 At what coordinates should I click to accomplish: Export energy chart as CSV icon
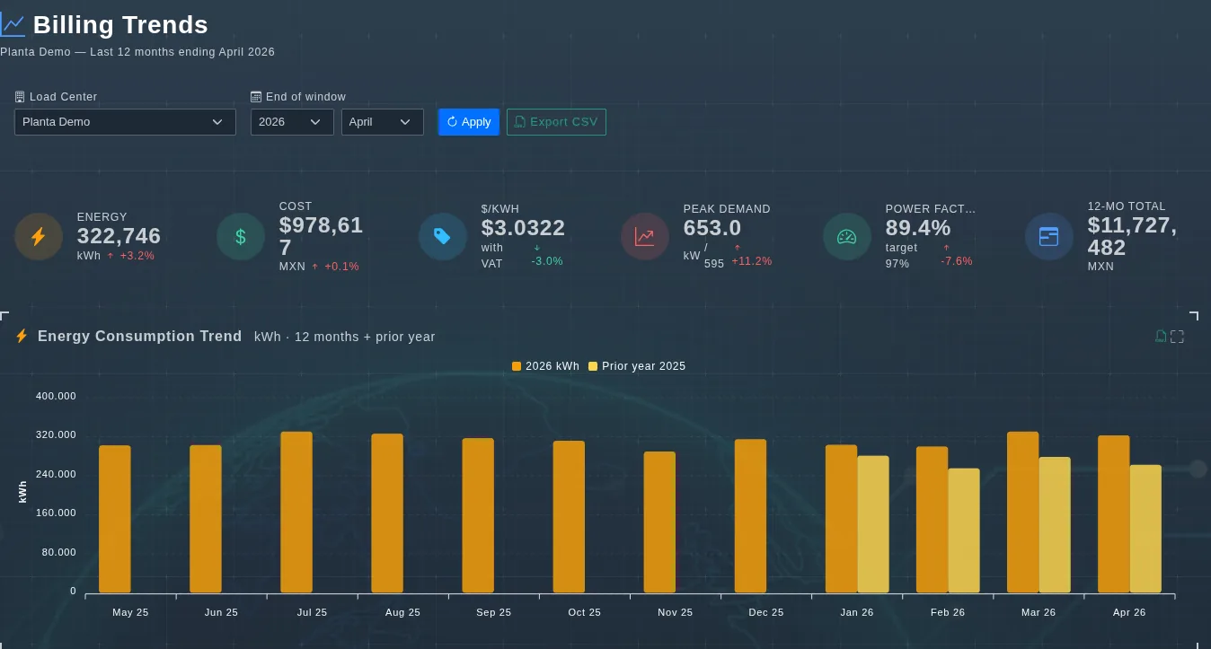pyautogui.click(x=1161, y=337)
